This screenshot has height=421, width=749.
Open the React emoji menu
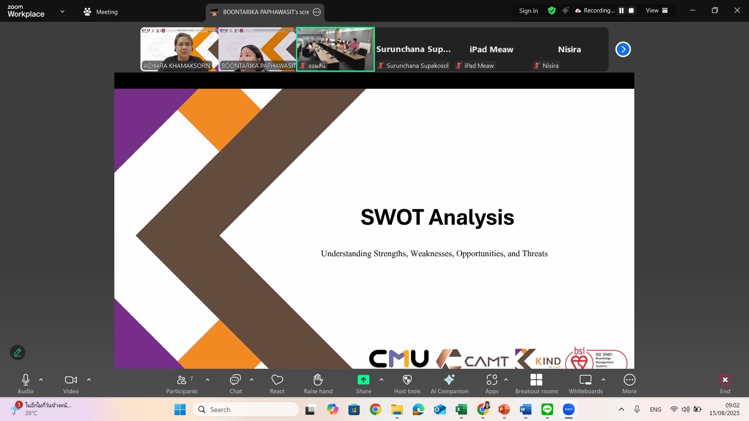[277, 384]
